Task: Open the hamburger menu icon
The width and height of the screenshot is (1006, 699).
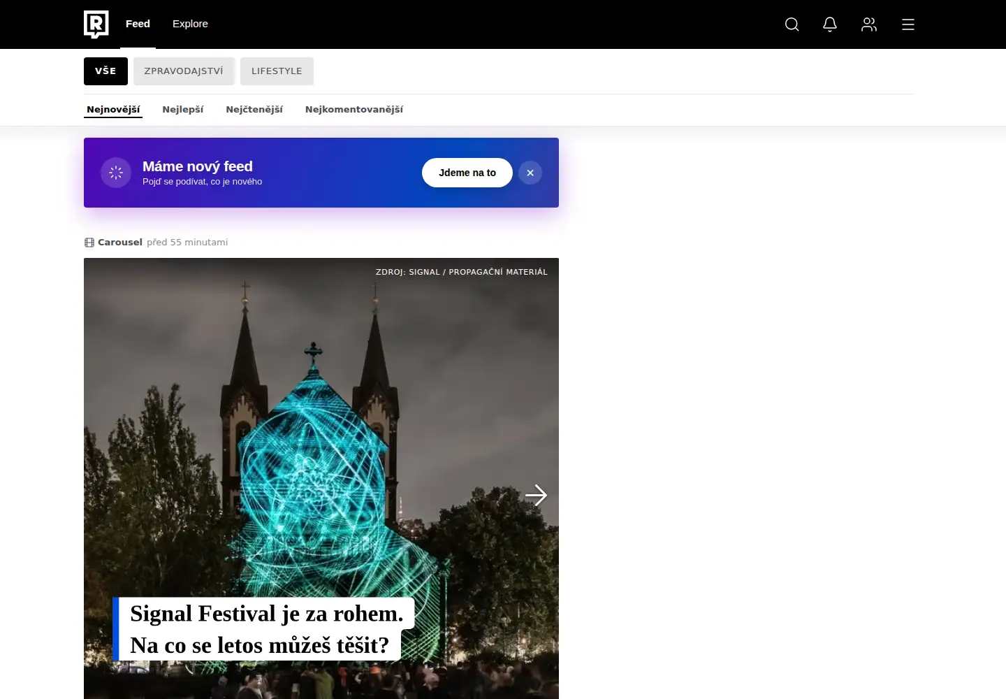Action: point(908,24)
